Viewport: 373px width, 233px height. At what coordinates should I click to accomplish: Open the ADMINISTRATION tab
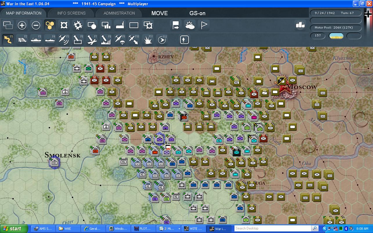(x=119, y=13)
